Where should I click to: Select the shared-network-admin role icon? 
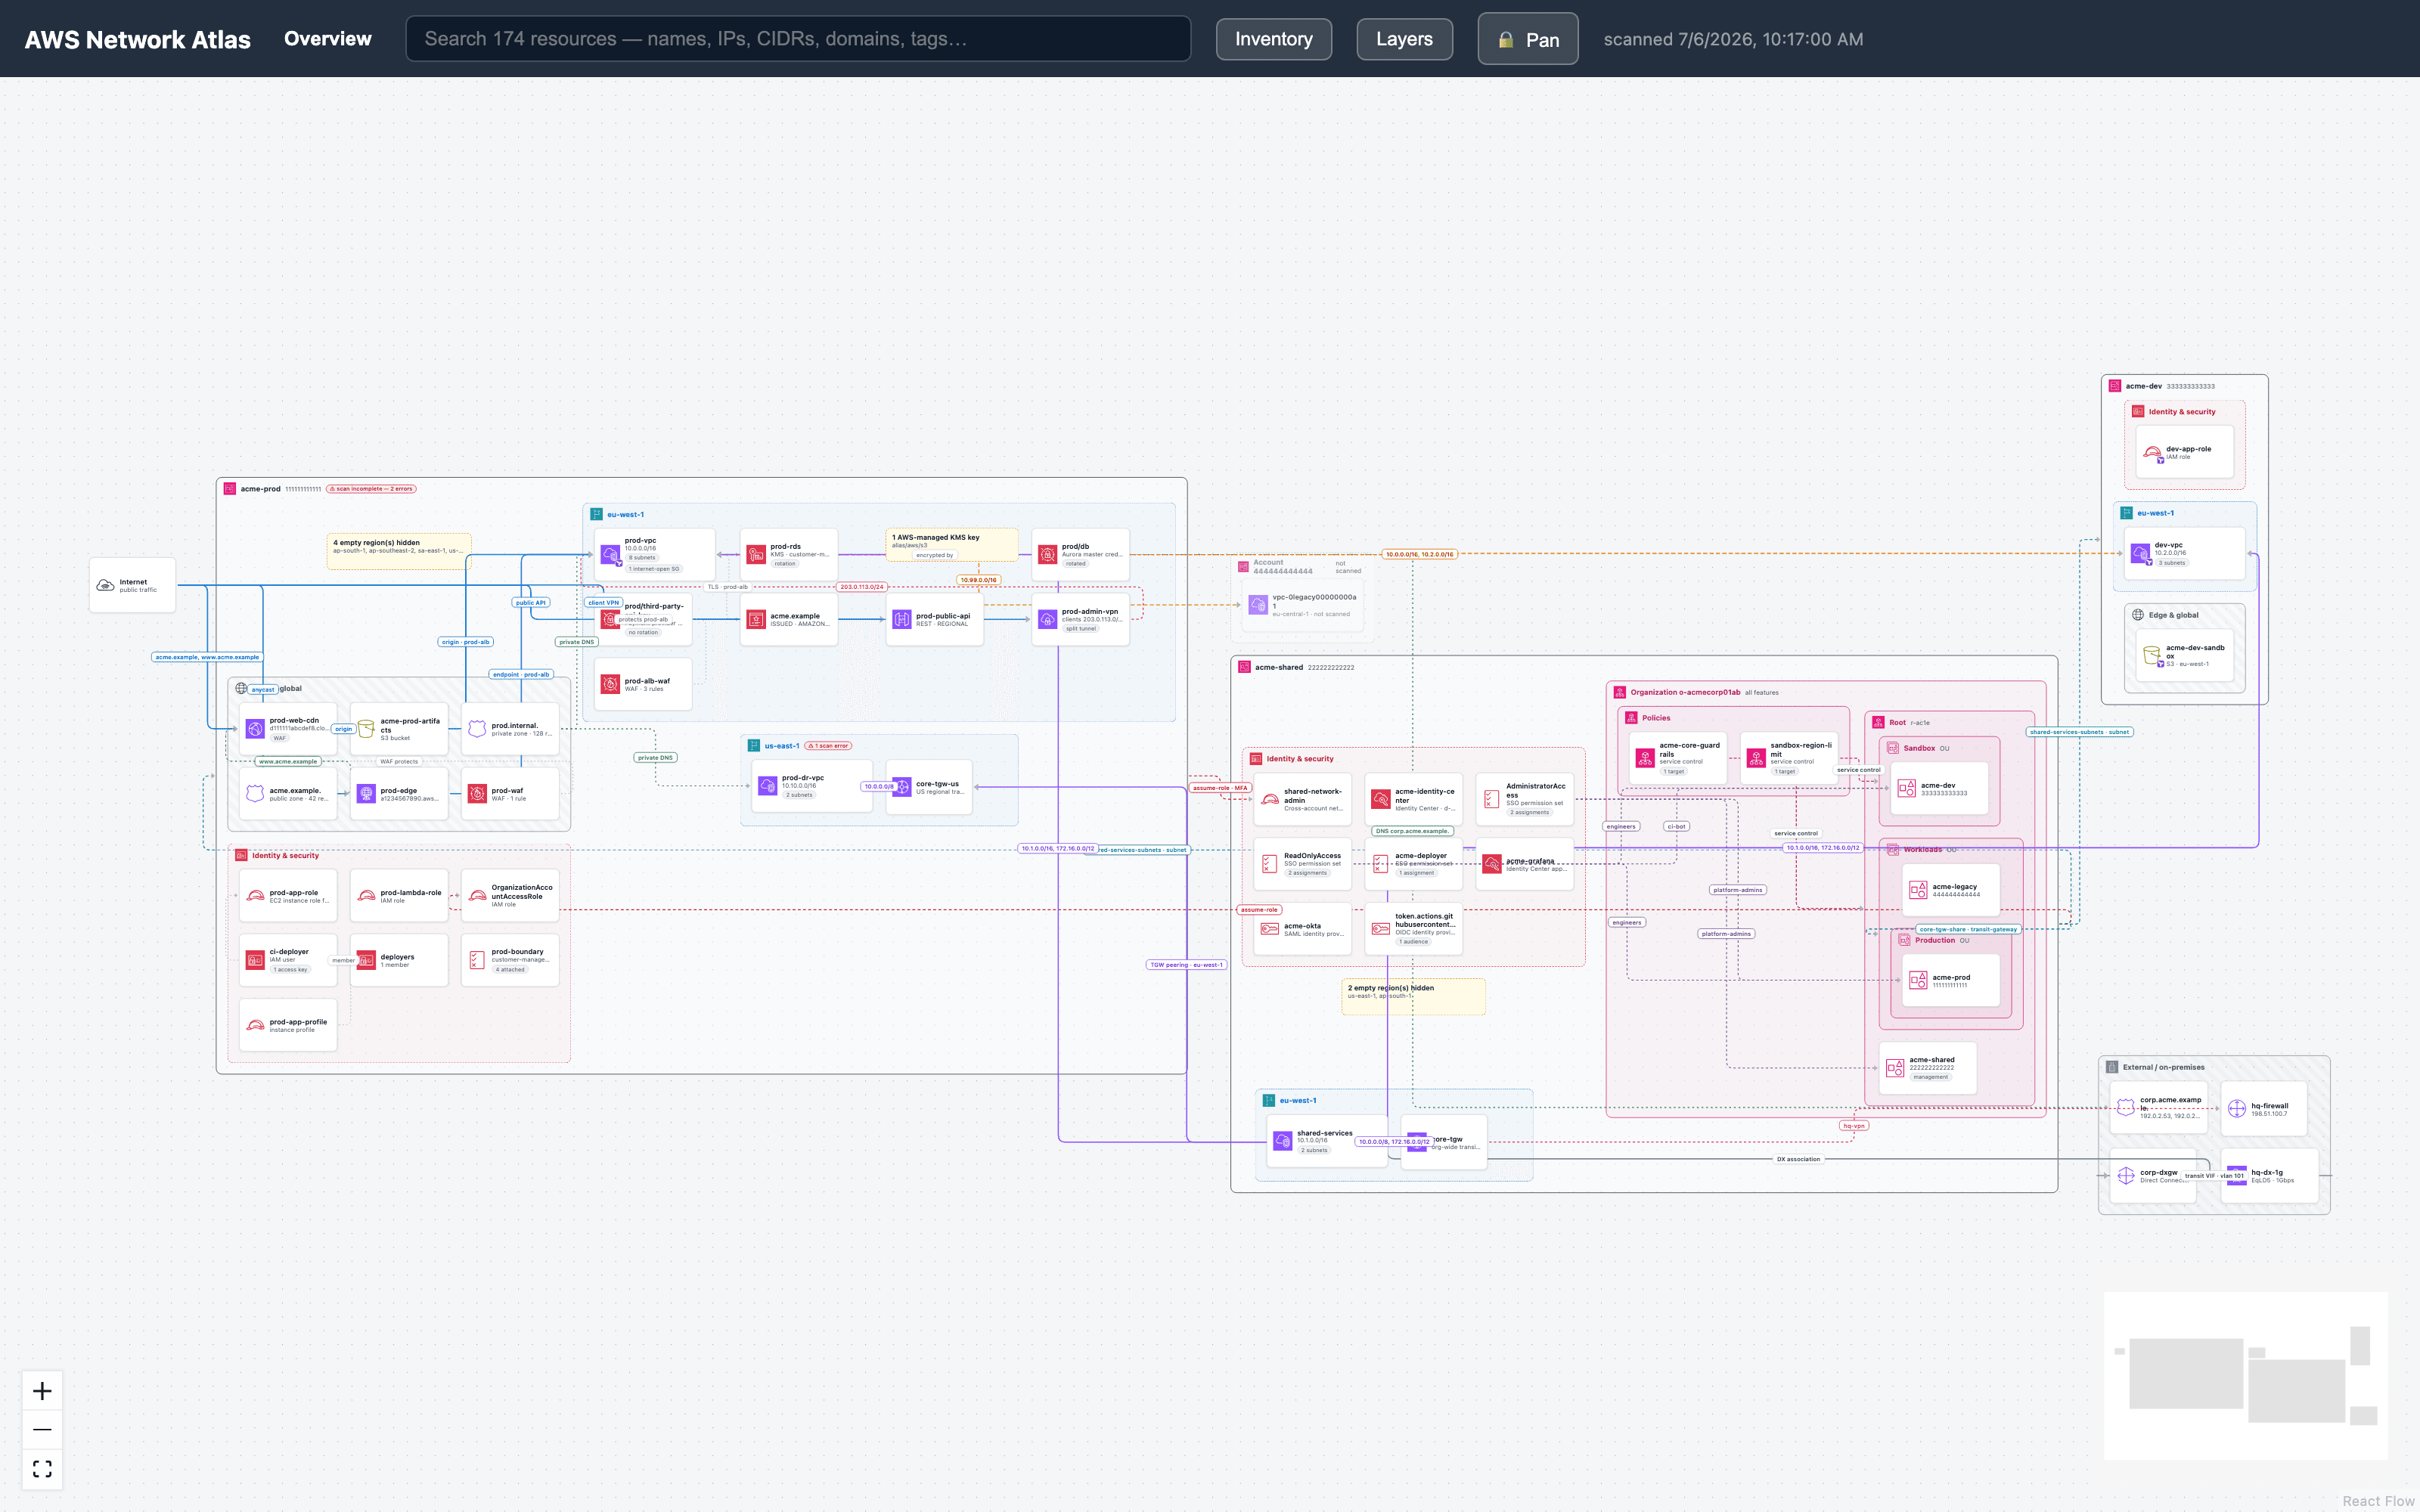click(x=1269, y=798)
